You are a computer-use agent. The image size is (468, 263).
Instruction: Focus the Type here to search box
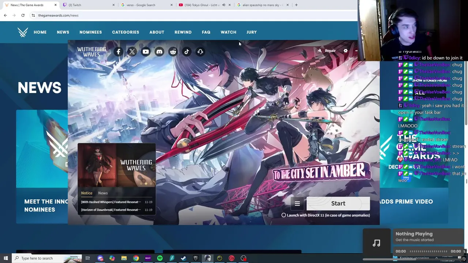point(47,258)
